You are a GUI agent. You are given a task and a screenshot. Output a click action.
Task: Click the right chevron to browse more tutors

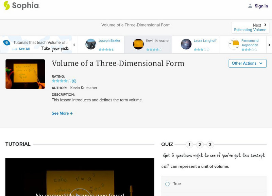tap(269, 44)
